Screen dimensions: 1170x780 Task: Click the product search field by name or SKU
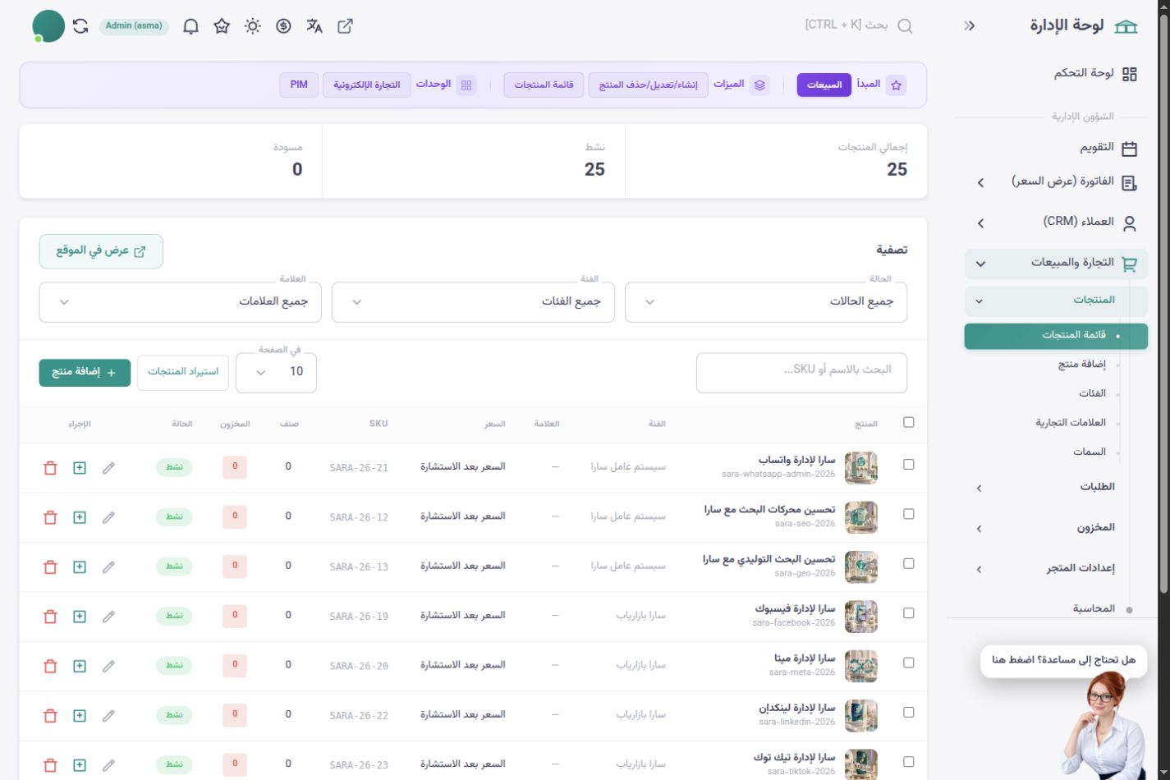pyautogui.click(x=801, y=373)
